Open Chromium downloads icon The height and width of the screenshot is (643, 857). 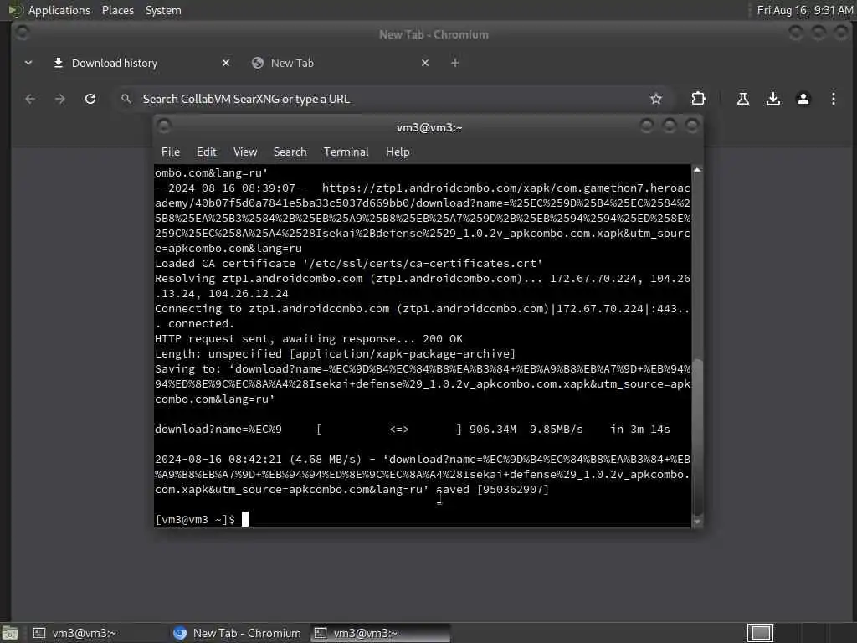pos(772,99)
